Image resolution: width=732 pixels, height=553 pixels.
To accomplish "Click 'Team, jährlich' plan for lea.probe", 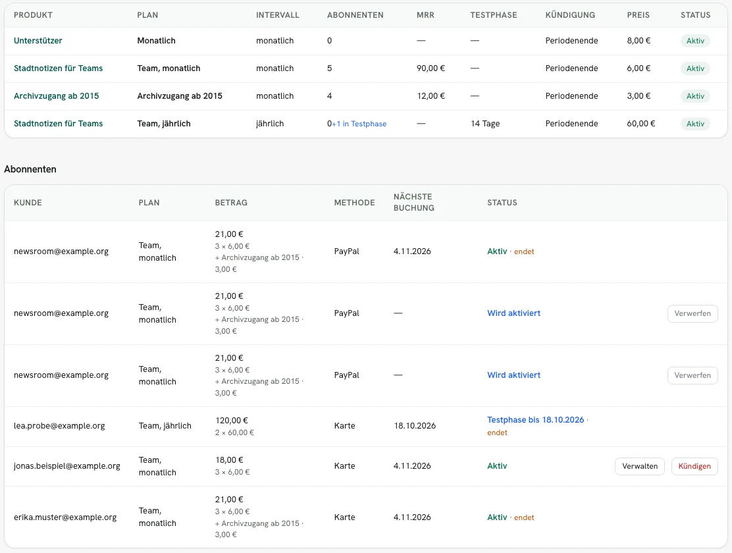I will tap(165, 425).
